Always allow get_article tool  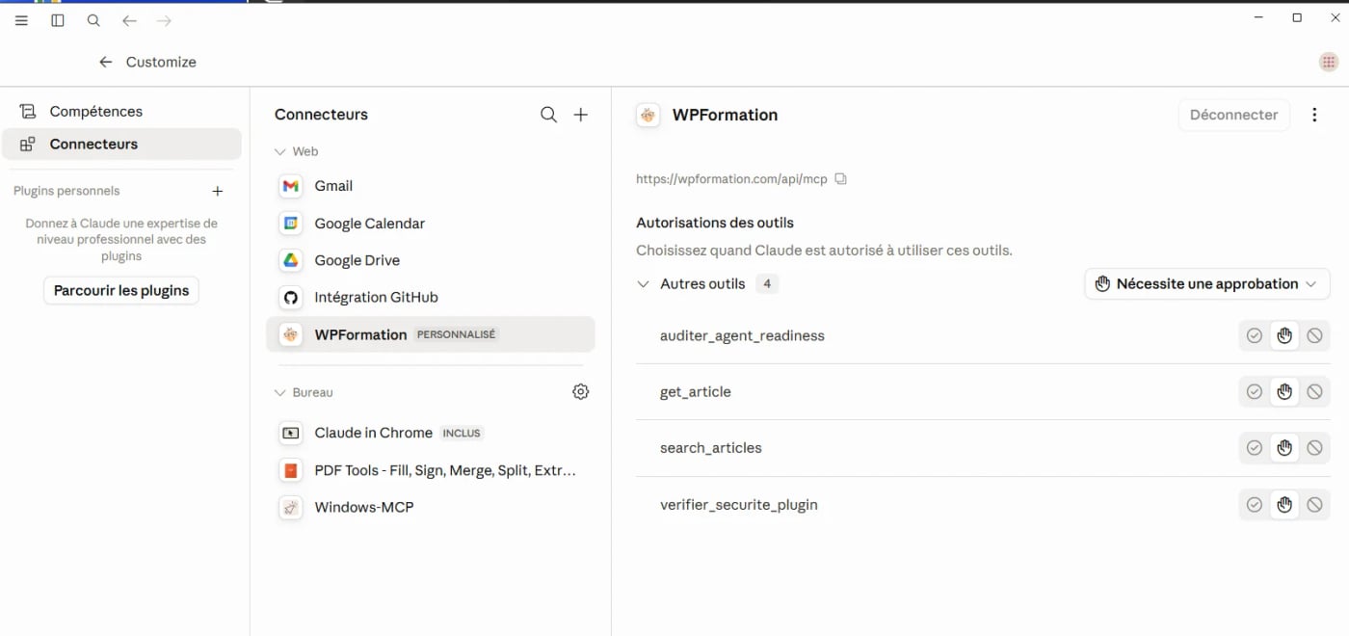click(1254, 392)
